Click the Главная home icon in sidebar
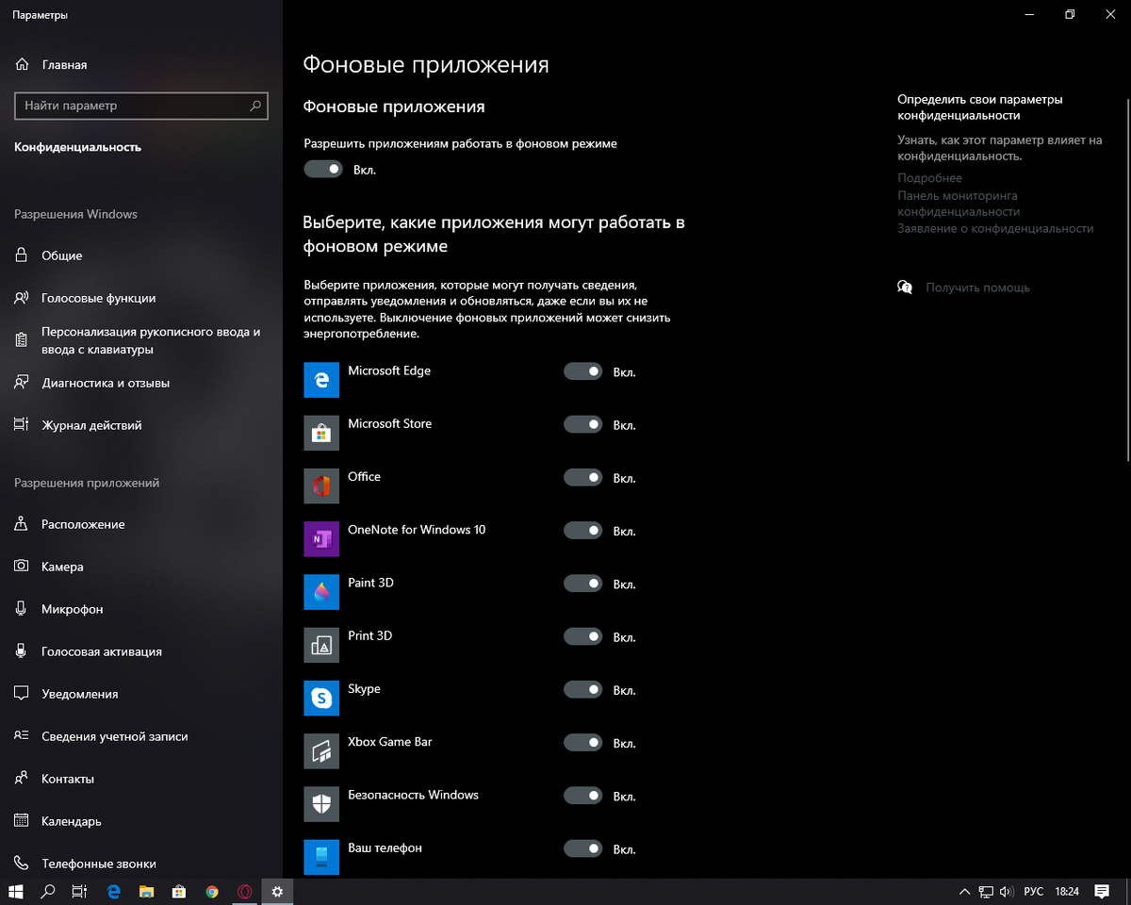This screenshot has height=905, width=1131. point(21,65)
